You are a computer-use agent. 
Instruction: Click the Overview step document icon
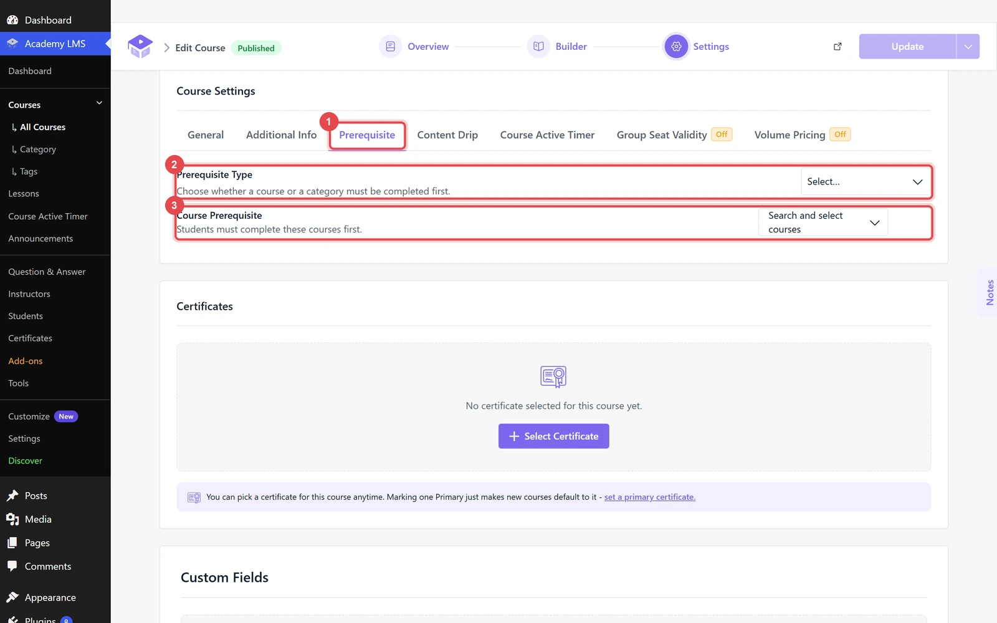pyautogui.click(x=390, y=47)
